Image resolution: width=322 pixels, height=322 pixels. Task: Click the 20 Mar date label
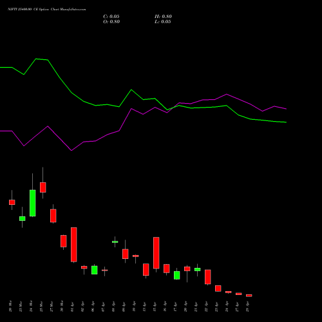(10, 306)
